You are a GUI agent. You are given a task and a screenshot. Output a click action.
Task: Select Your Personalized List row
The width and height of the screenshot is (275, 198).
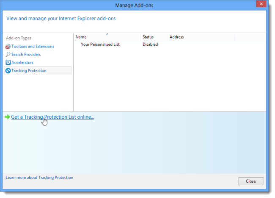tap(170, 45)
